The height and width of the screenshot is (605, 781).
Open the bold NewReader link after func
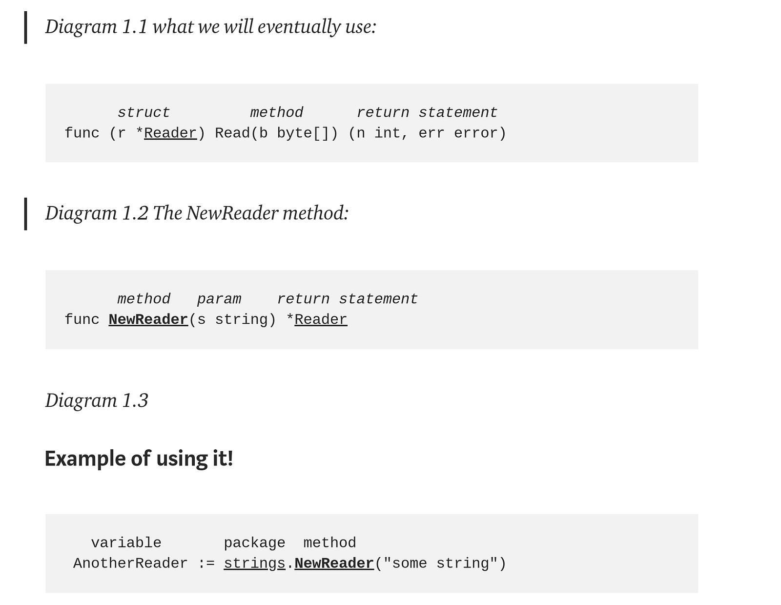coord(148,319)
